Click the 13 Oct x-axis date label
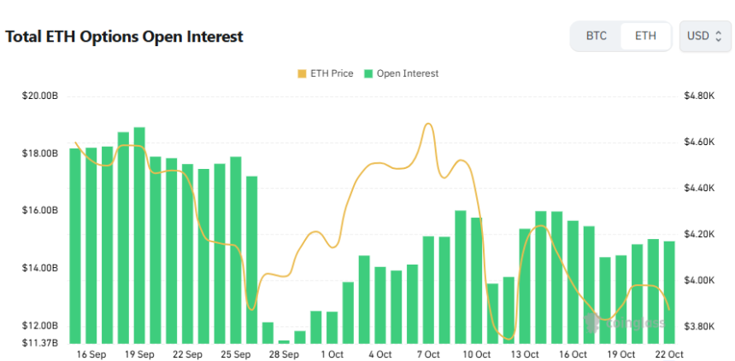 point(525,354)
